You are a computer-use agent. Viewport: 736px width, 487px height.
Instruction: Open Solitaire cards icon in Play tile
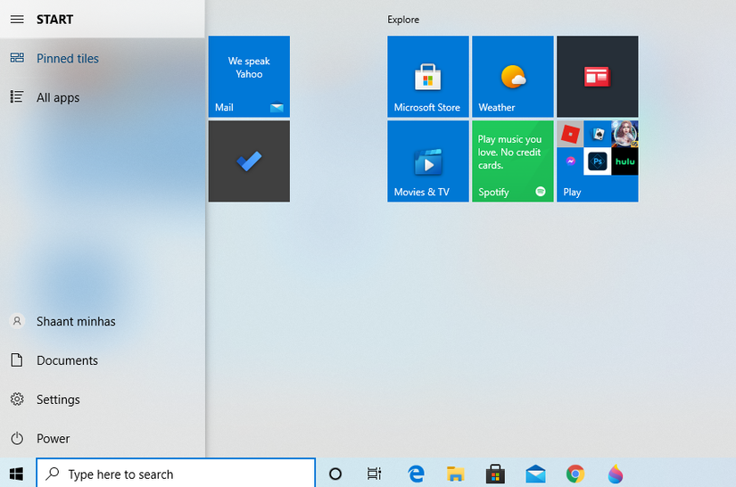(x=598, y=134)
